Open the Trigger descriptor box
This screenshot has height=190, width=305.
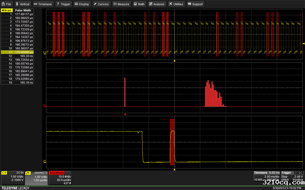point(292,176)
